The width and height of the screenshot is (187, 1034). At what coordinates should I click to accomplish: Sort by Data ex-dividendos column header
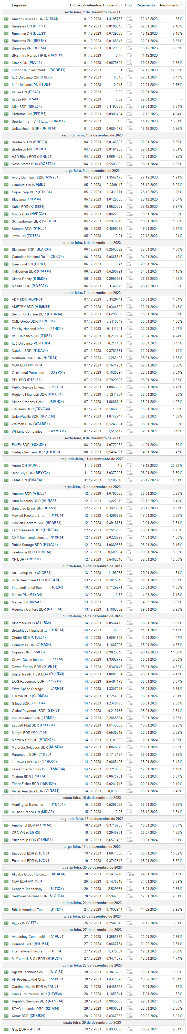click(85, 5)
